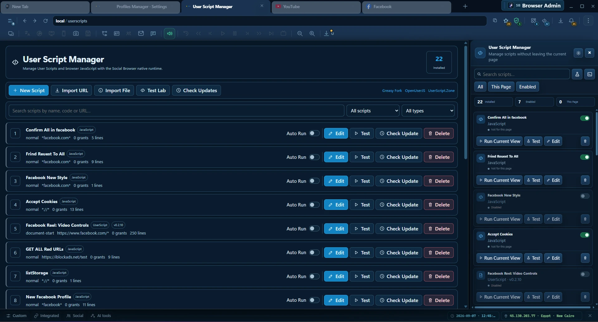Click the bookmarks star icon with badge 23
This screenshot has height=322, width=598.
(x=506, y=21)
